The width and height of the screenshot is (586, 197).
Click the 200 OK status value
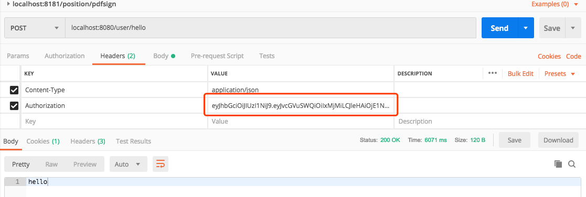point(390,140)
